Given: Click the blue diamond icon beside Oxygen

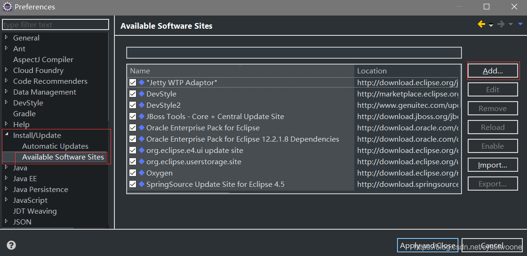Looking at the screenshot, I should (142, 173).
